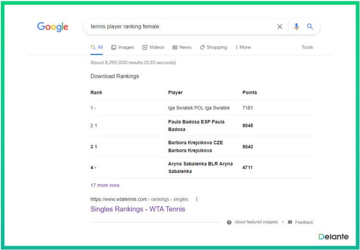Select the 5045 points value
Viewport: 360px width, 250px height.
pos(248,125)
